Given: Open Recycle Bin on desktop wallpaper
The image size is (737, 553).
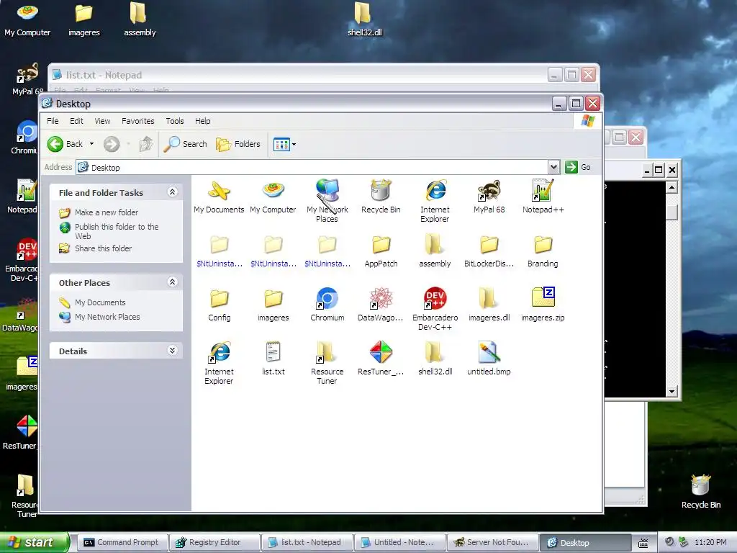Looking at the screenshot, I should (x=700, y=492).
